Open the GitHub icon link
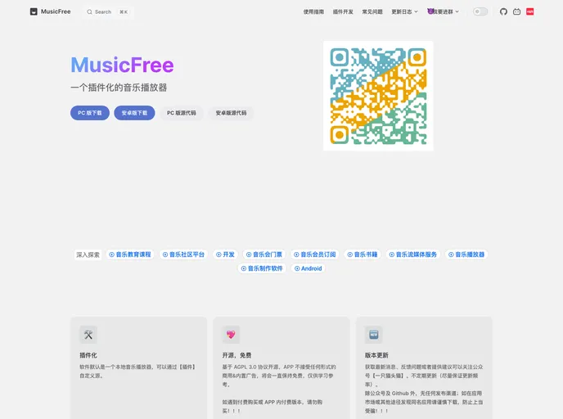Image resolution: width=563 pixels, height=419 pixels. pyautogui.click(x=503, y=11)
